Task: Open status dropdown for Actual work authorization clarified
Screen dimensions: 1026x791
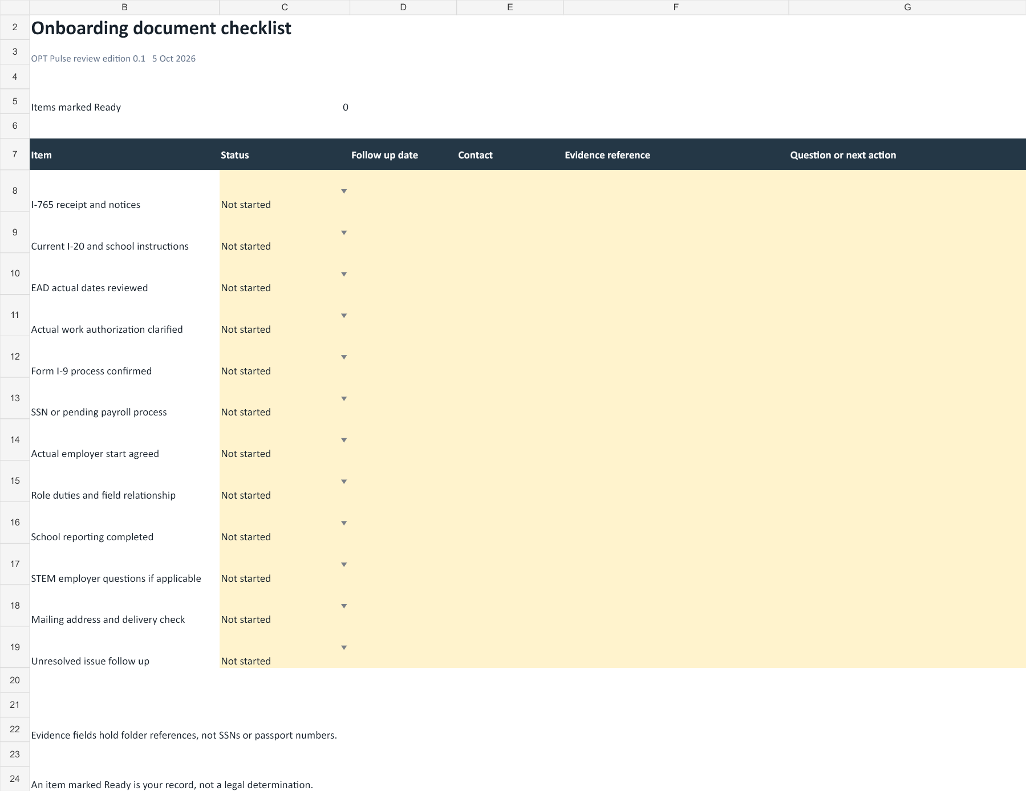Action: (x=344, y=316)
